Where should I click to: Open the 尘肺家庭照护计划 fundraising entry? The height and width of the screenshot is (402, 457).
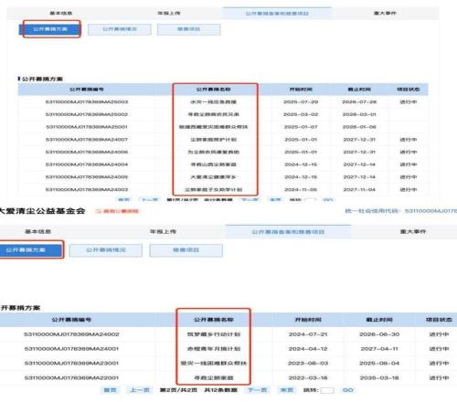tap(213, 140)
